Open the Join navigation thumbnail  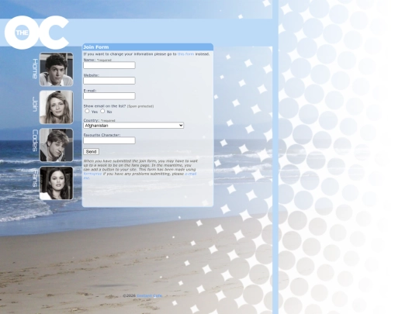coord(56,107)
